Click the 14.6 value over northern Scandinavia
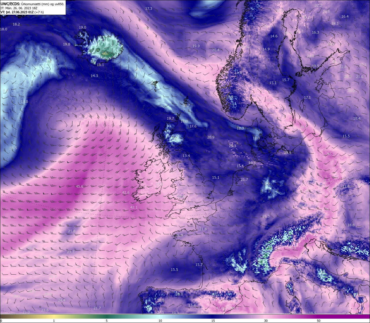Image resolution: width=370 pixels, height=323 pixels. pyautogui.click(x=274, y=36)
